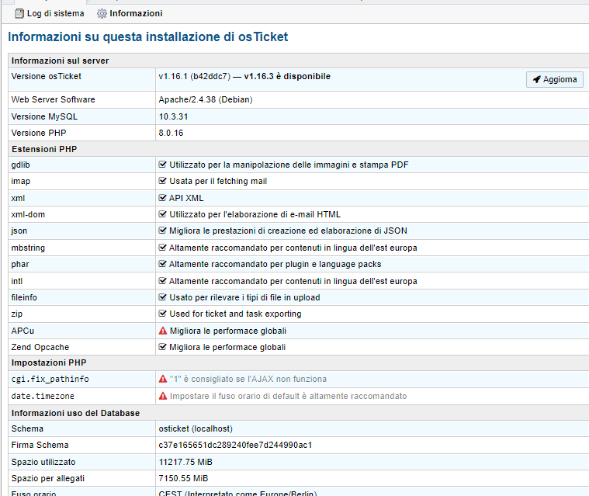Click the cgi.fix_pathinfo setting name
Viewport: 589px width, 496px height.
(50, 379)
